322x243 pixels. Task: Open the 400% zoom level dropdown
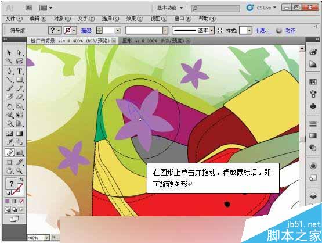point(47,238)
